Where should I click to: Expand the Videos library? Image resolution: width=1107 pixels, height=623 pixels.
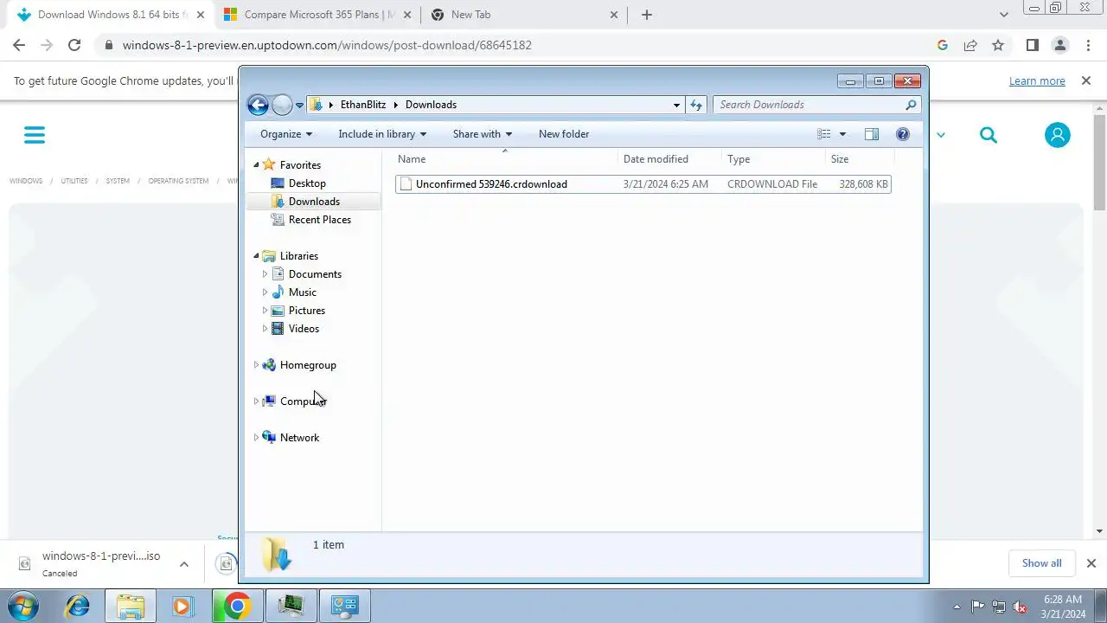point(265,329)
